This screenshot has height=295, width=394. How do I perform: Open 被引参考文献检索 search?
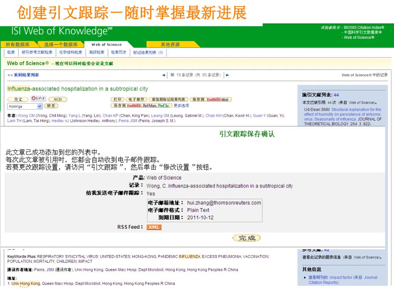click(37, 52)
